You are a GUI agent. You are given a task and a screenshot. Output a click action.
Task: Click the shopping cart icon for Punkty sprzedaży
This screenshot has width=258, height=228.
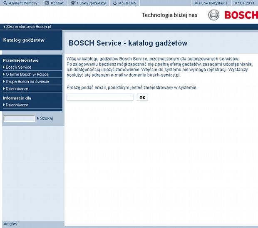pyautogui.click(x=73, y=3)
